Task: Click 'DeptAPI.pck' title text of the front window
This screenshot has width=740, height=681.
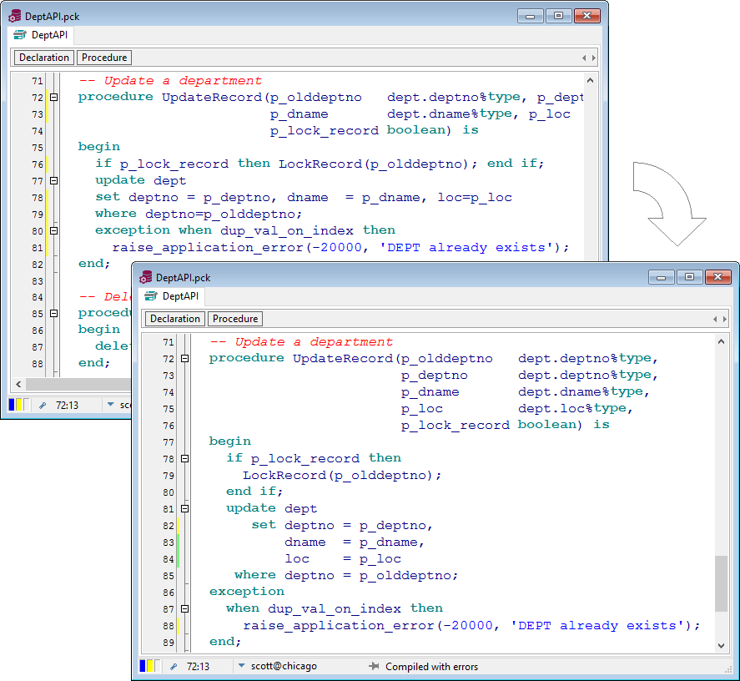Action: [x=183, y=278]
